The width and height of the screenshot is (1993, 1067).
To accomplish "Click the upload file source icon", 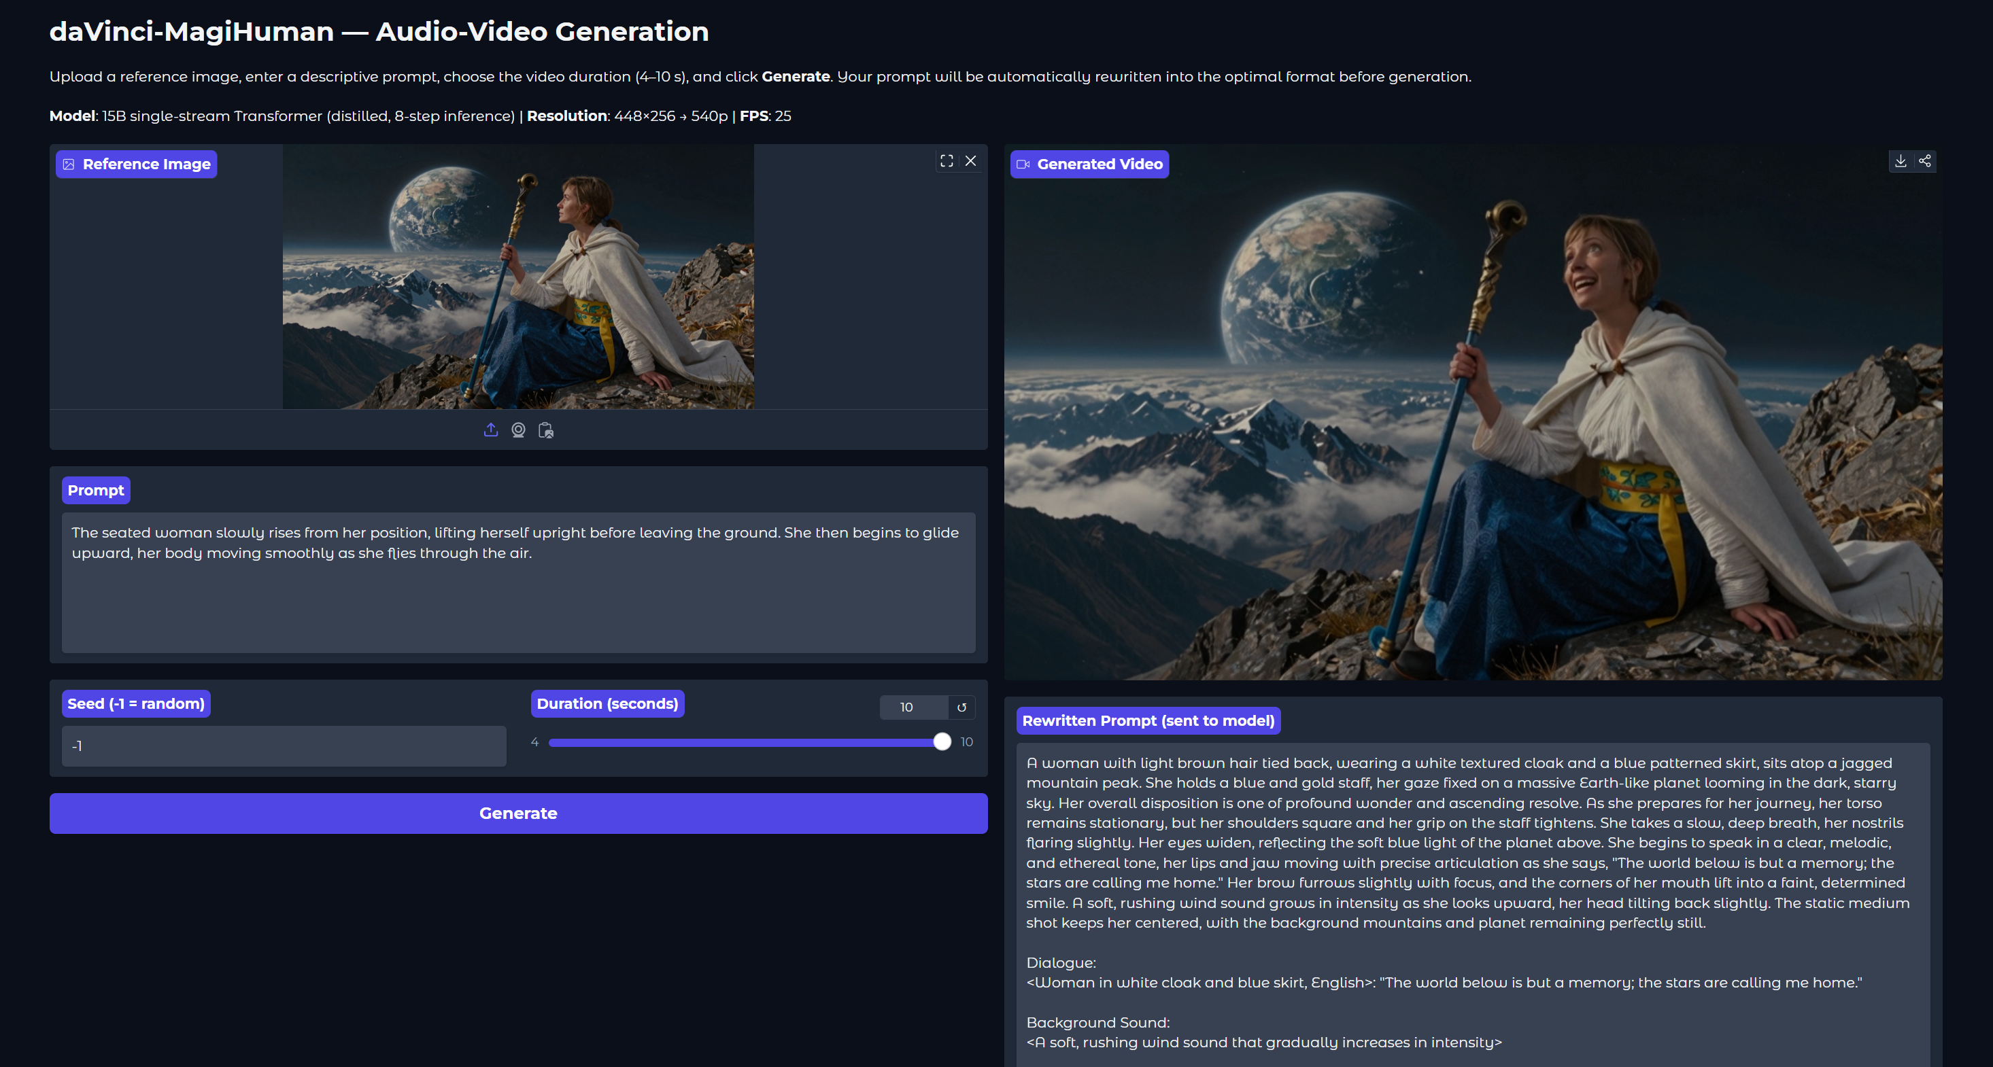I will click(490, 430).
